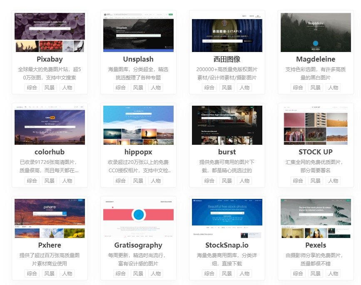This screenshot has width=361, height=285.
Task: Select the 风景 tag under colorhub
Action: [x=50, y=181]
